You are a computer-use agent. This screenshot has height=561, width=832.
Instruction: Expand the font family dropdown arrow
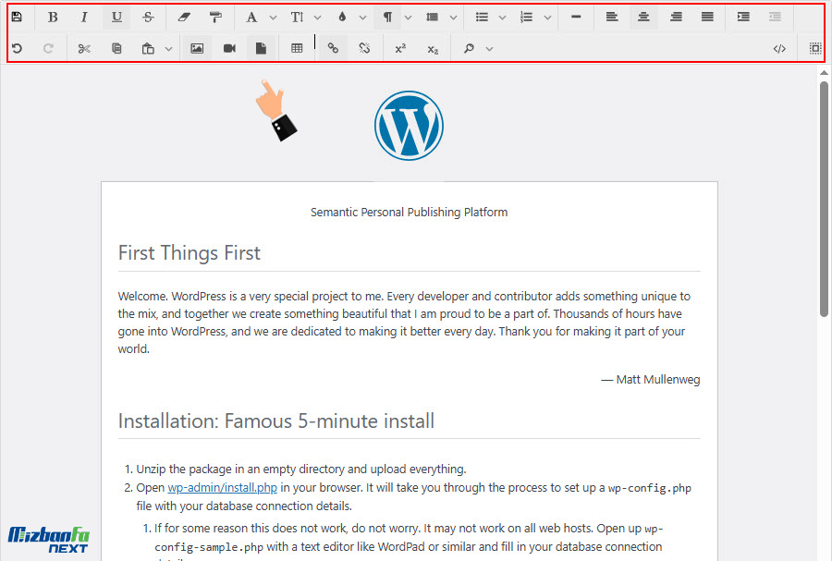point(273,17)
